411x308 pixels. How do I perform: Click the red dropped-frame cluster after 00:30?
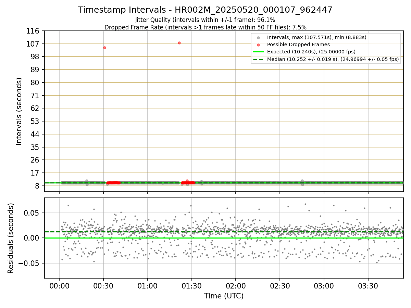(x=113, y=183)
